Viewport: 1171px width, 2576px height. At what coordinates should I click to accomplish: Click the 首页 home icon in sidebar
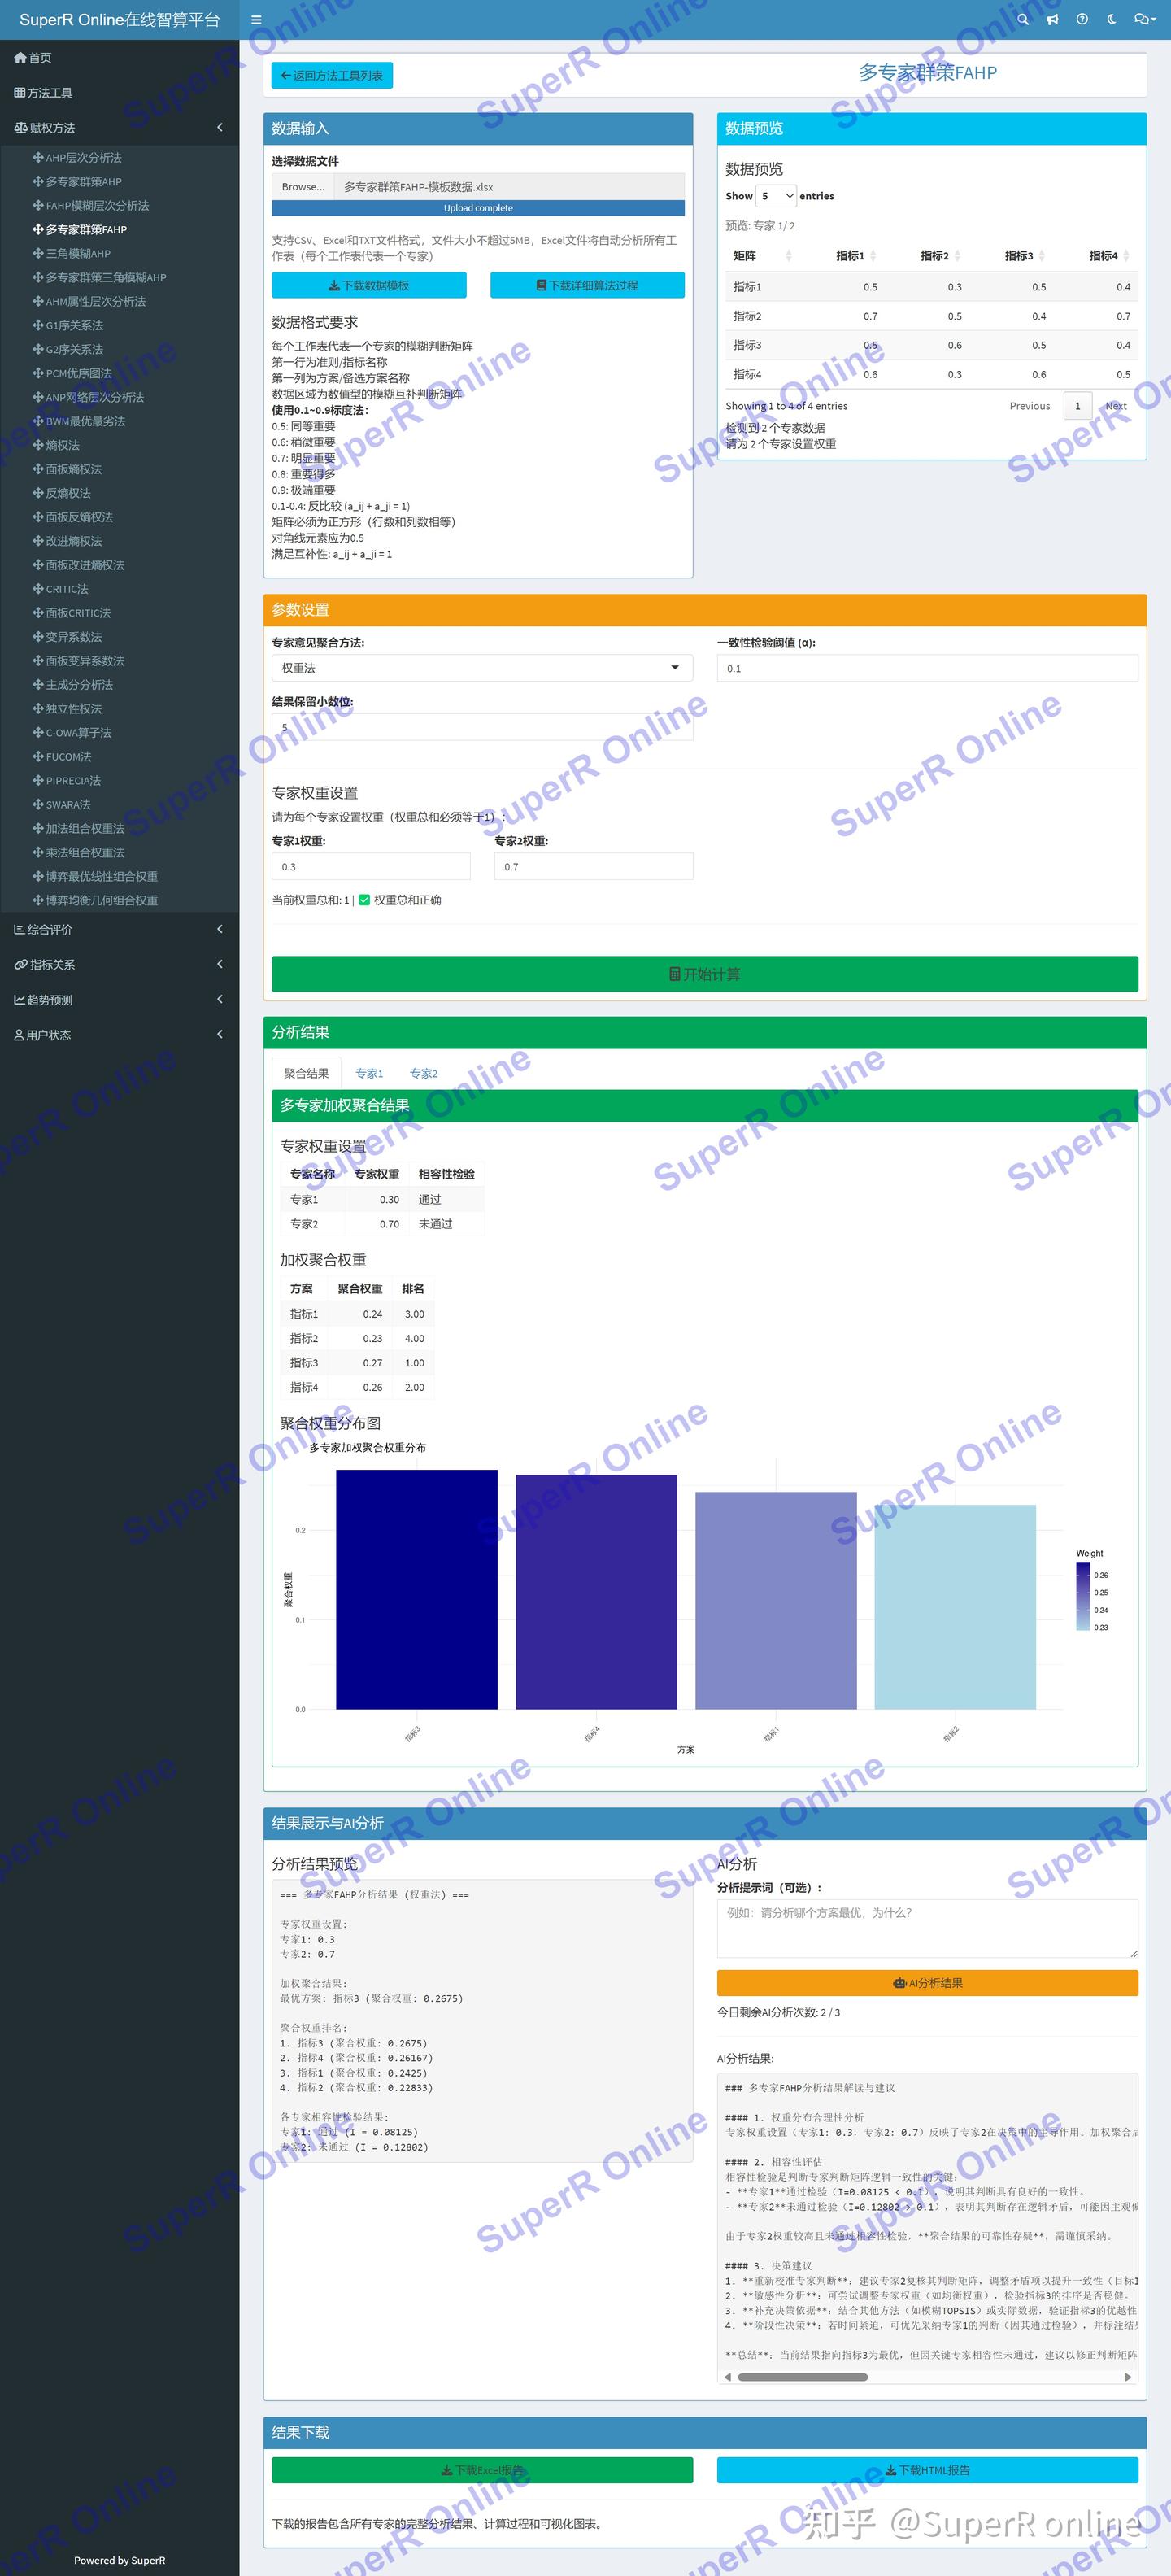[20, 58]
